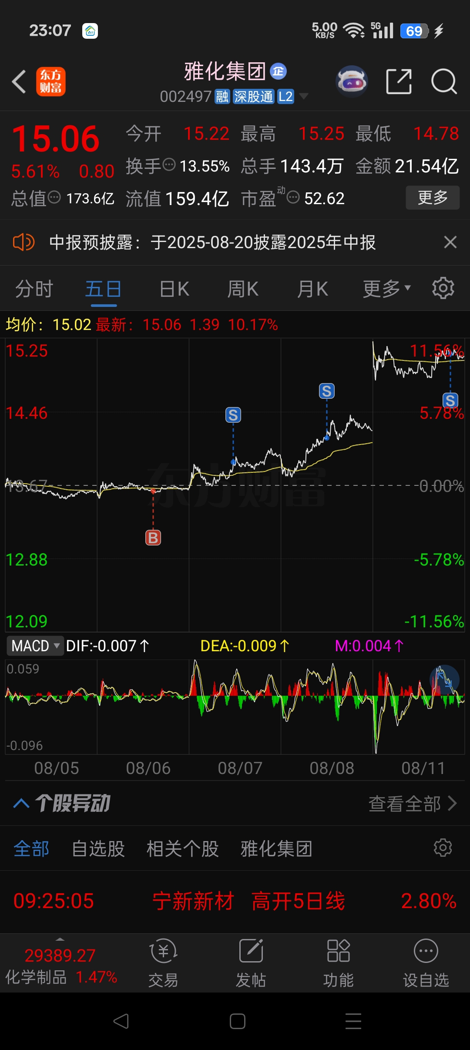
Task: Select the 五日 chart tab
Action: (103, 289)
